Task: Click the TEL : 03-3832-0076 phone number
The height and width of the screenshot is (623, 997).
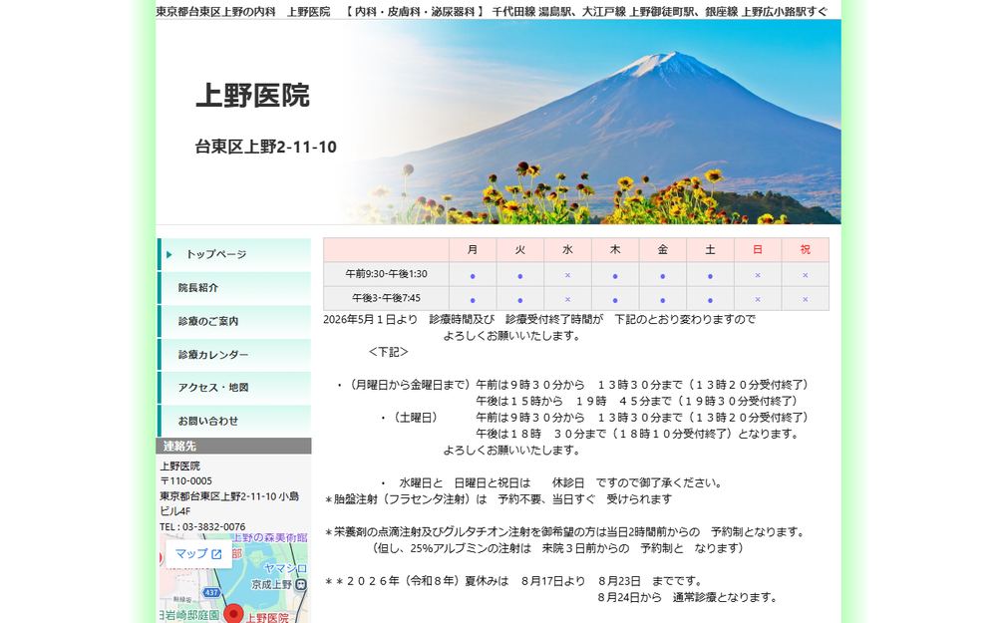Action: tap(202, 527)
